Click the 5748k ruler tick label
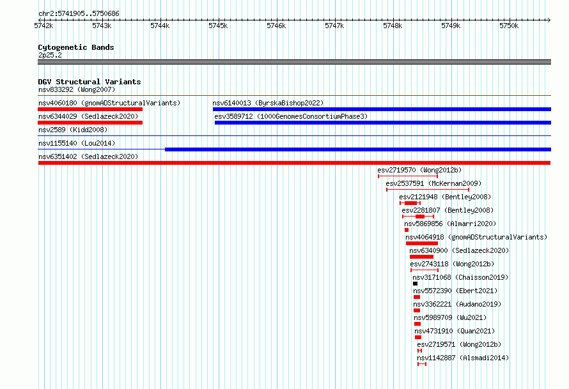 point(393,26)
